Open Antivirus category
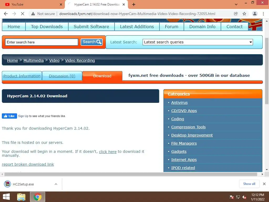The image size is (269, 202). (179, 103)
